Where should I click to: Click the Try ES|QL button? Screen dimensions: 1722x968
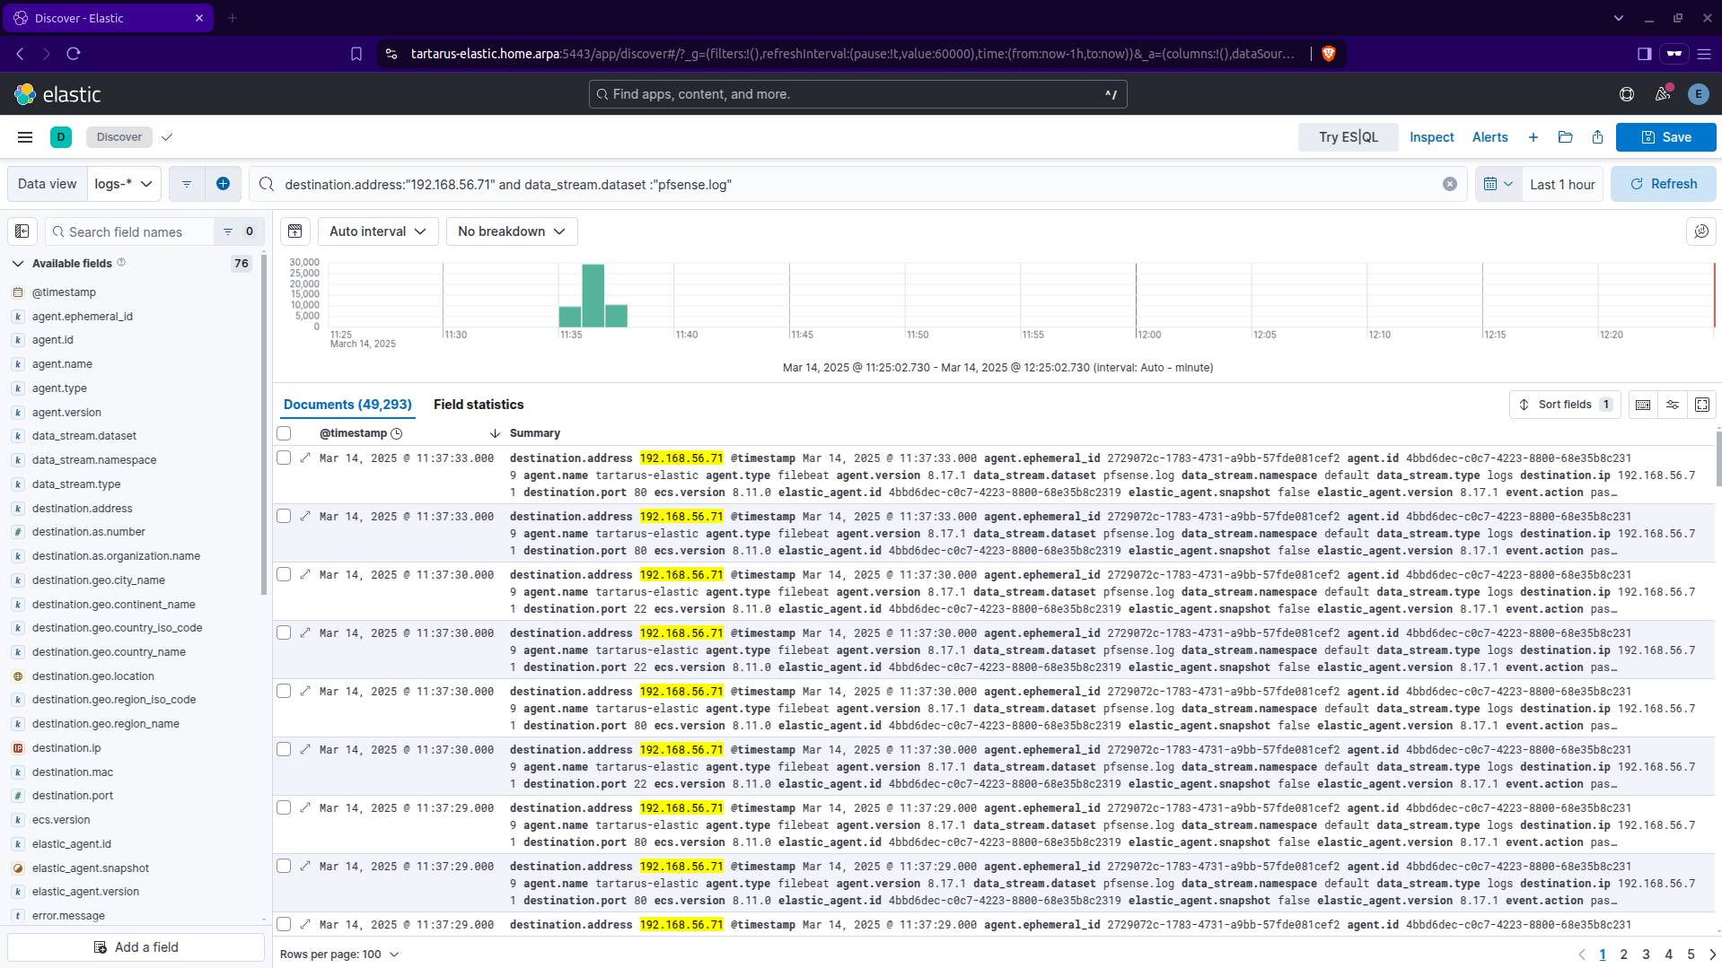(x=1348, y=137)
